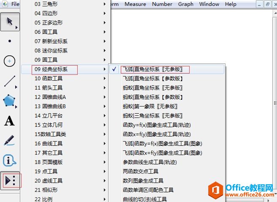Screen dimensions: 277x202
Task: Open the Window menu
Action: pyautogui.click(x=209, y=4)
